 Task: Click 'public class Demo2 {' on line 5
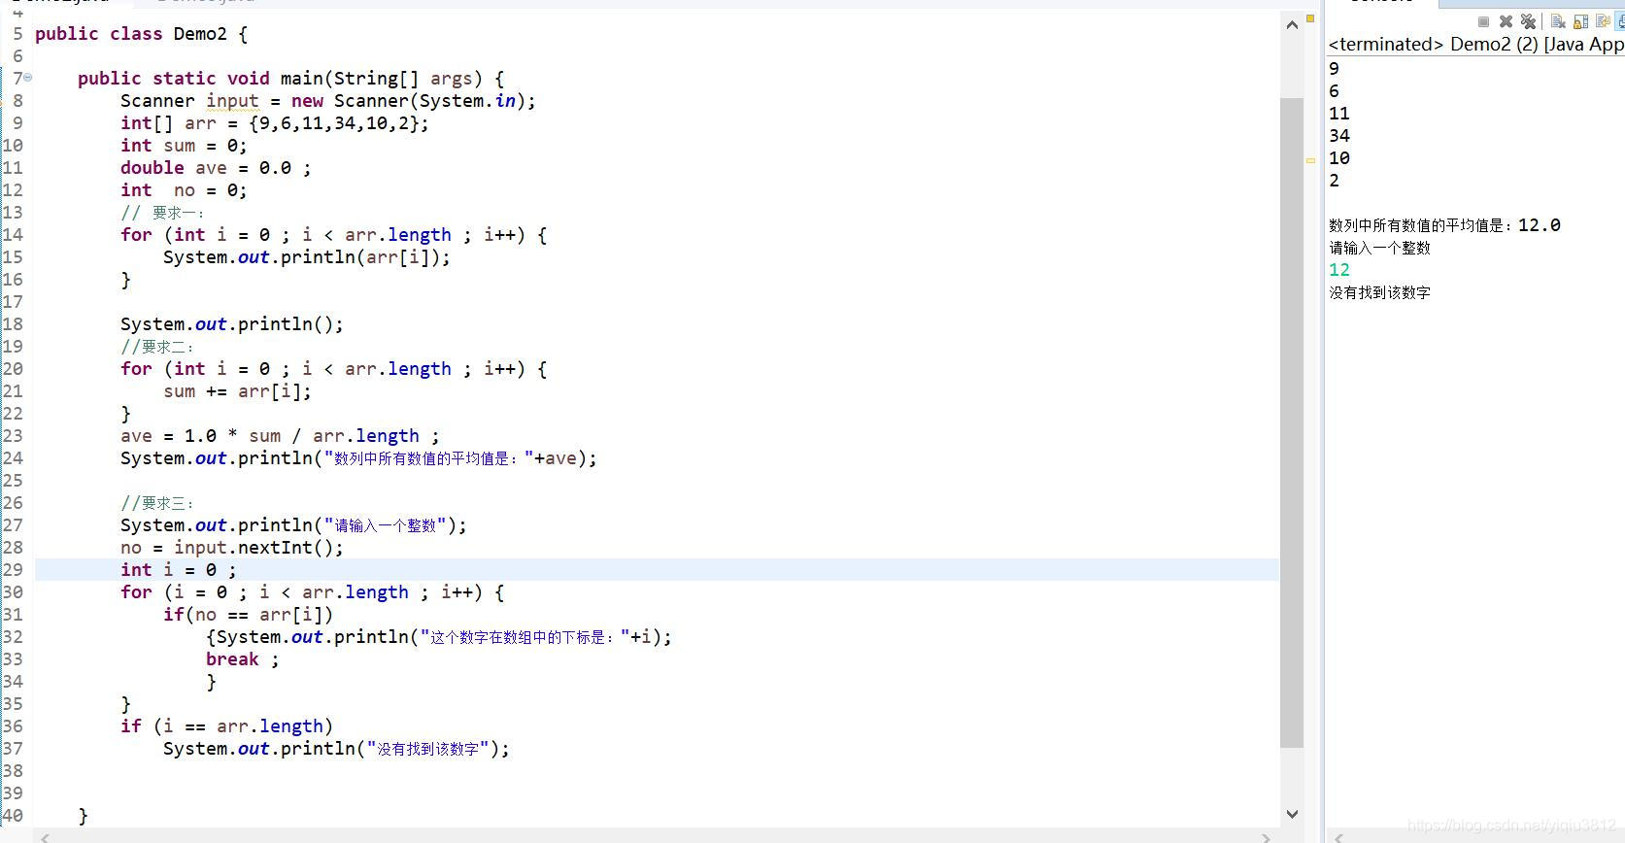[142, 34]
